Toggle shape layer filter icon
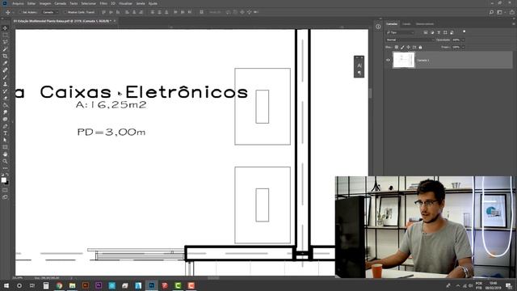 445,32
